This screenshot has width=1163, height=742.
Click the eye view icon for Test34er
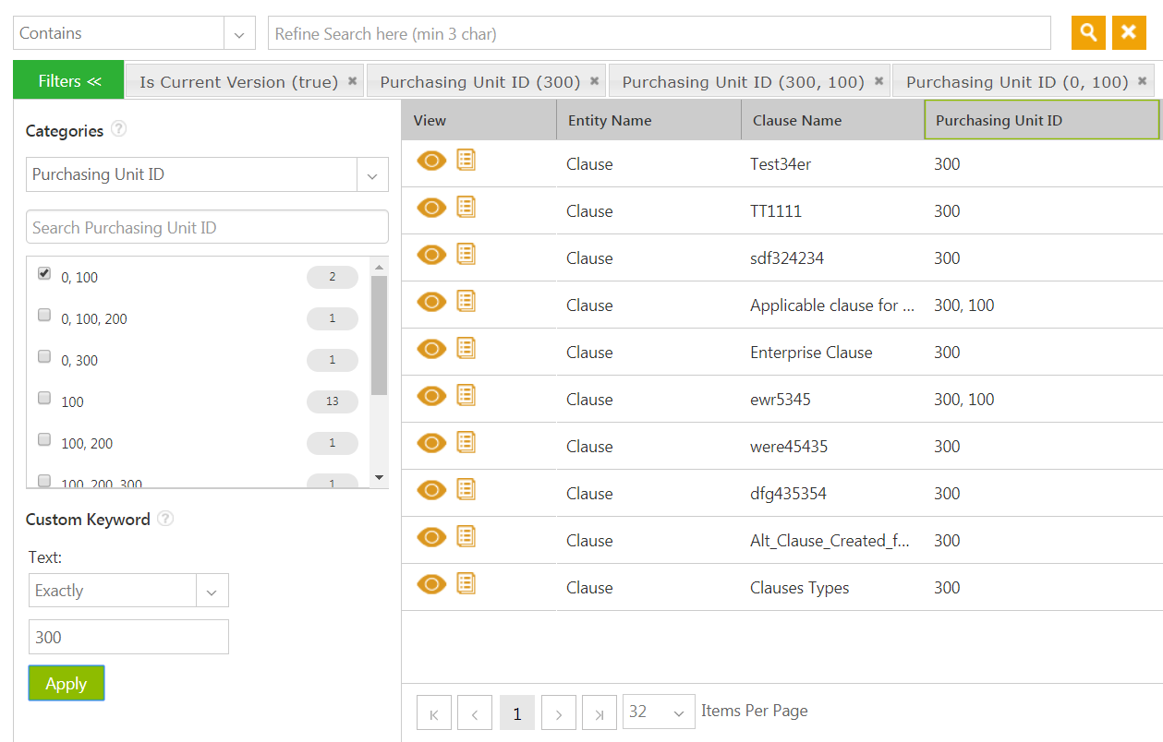click(x=431, y=162)
